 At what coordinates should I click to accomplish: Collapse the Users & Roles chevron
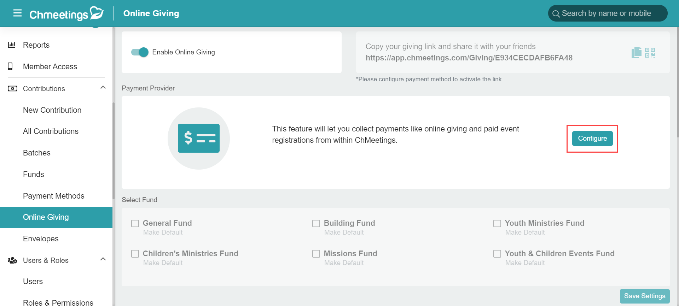(103, 259)
